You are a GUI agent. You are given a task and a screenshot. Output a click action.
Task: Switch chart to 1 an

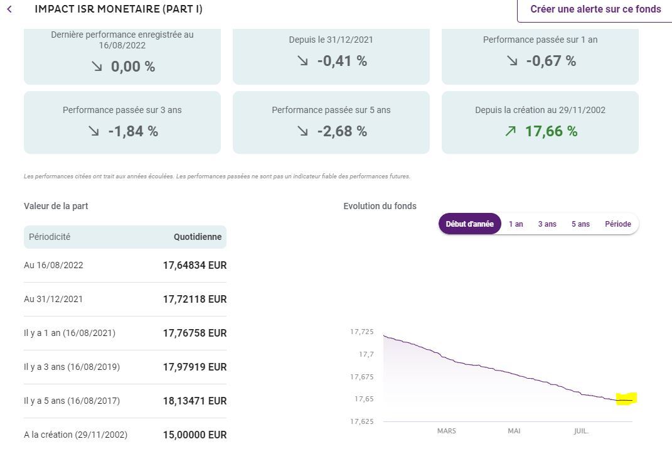pos(516,224)
